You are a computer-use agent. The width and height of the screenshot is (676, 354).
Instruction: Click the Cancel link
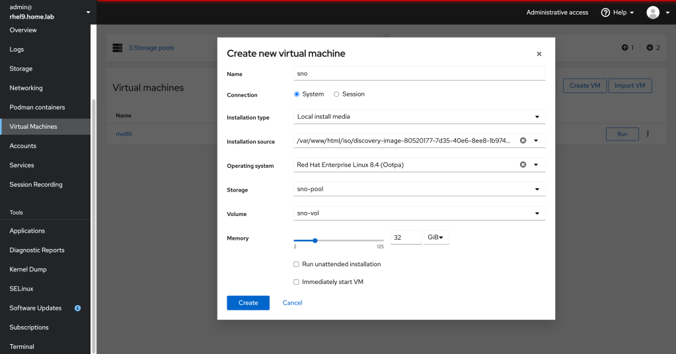292,302
